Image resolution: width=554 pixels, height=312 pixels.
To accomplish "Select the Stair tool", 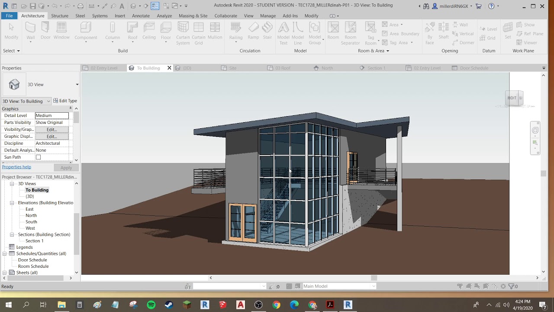I will pos(267,31).
